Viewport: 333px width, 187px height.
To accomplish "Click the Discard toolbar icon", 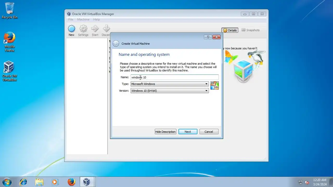I will [x=106, y=31].
